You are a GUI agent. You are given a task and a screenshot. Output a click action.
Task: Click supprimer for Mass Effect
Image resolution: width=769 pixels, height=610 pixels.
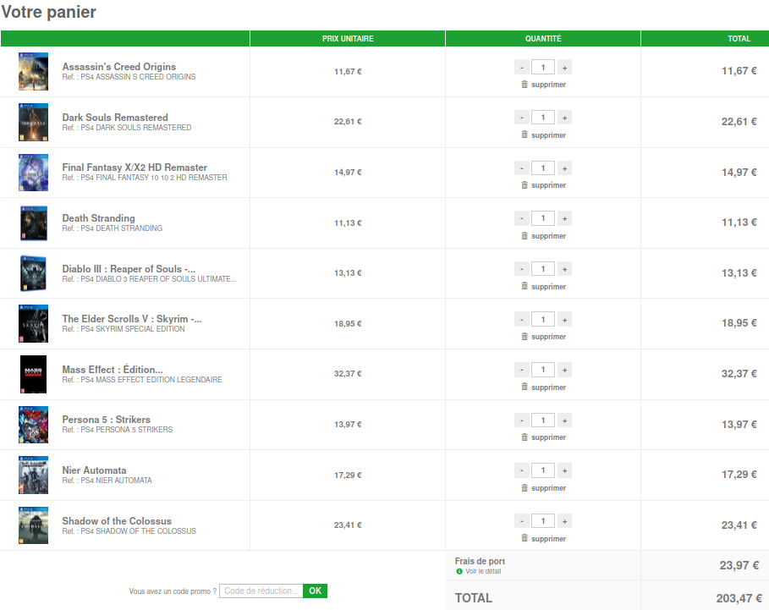tap(543, 387)
